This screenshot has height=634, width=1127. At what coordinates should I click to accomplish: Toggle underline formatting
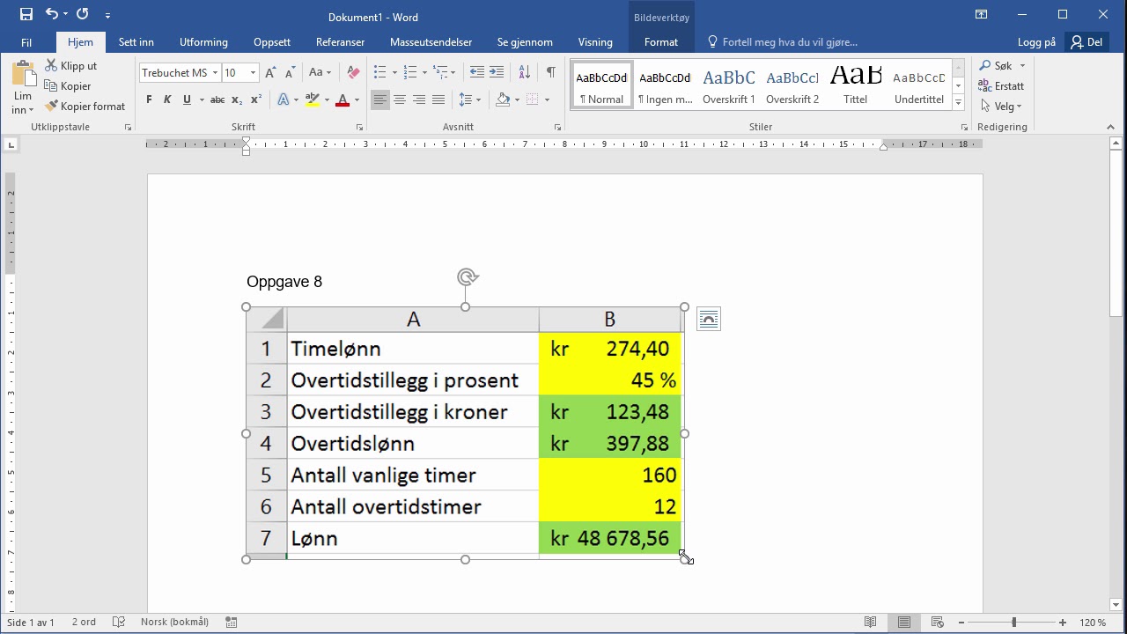click(187, 100)
